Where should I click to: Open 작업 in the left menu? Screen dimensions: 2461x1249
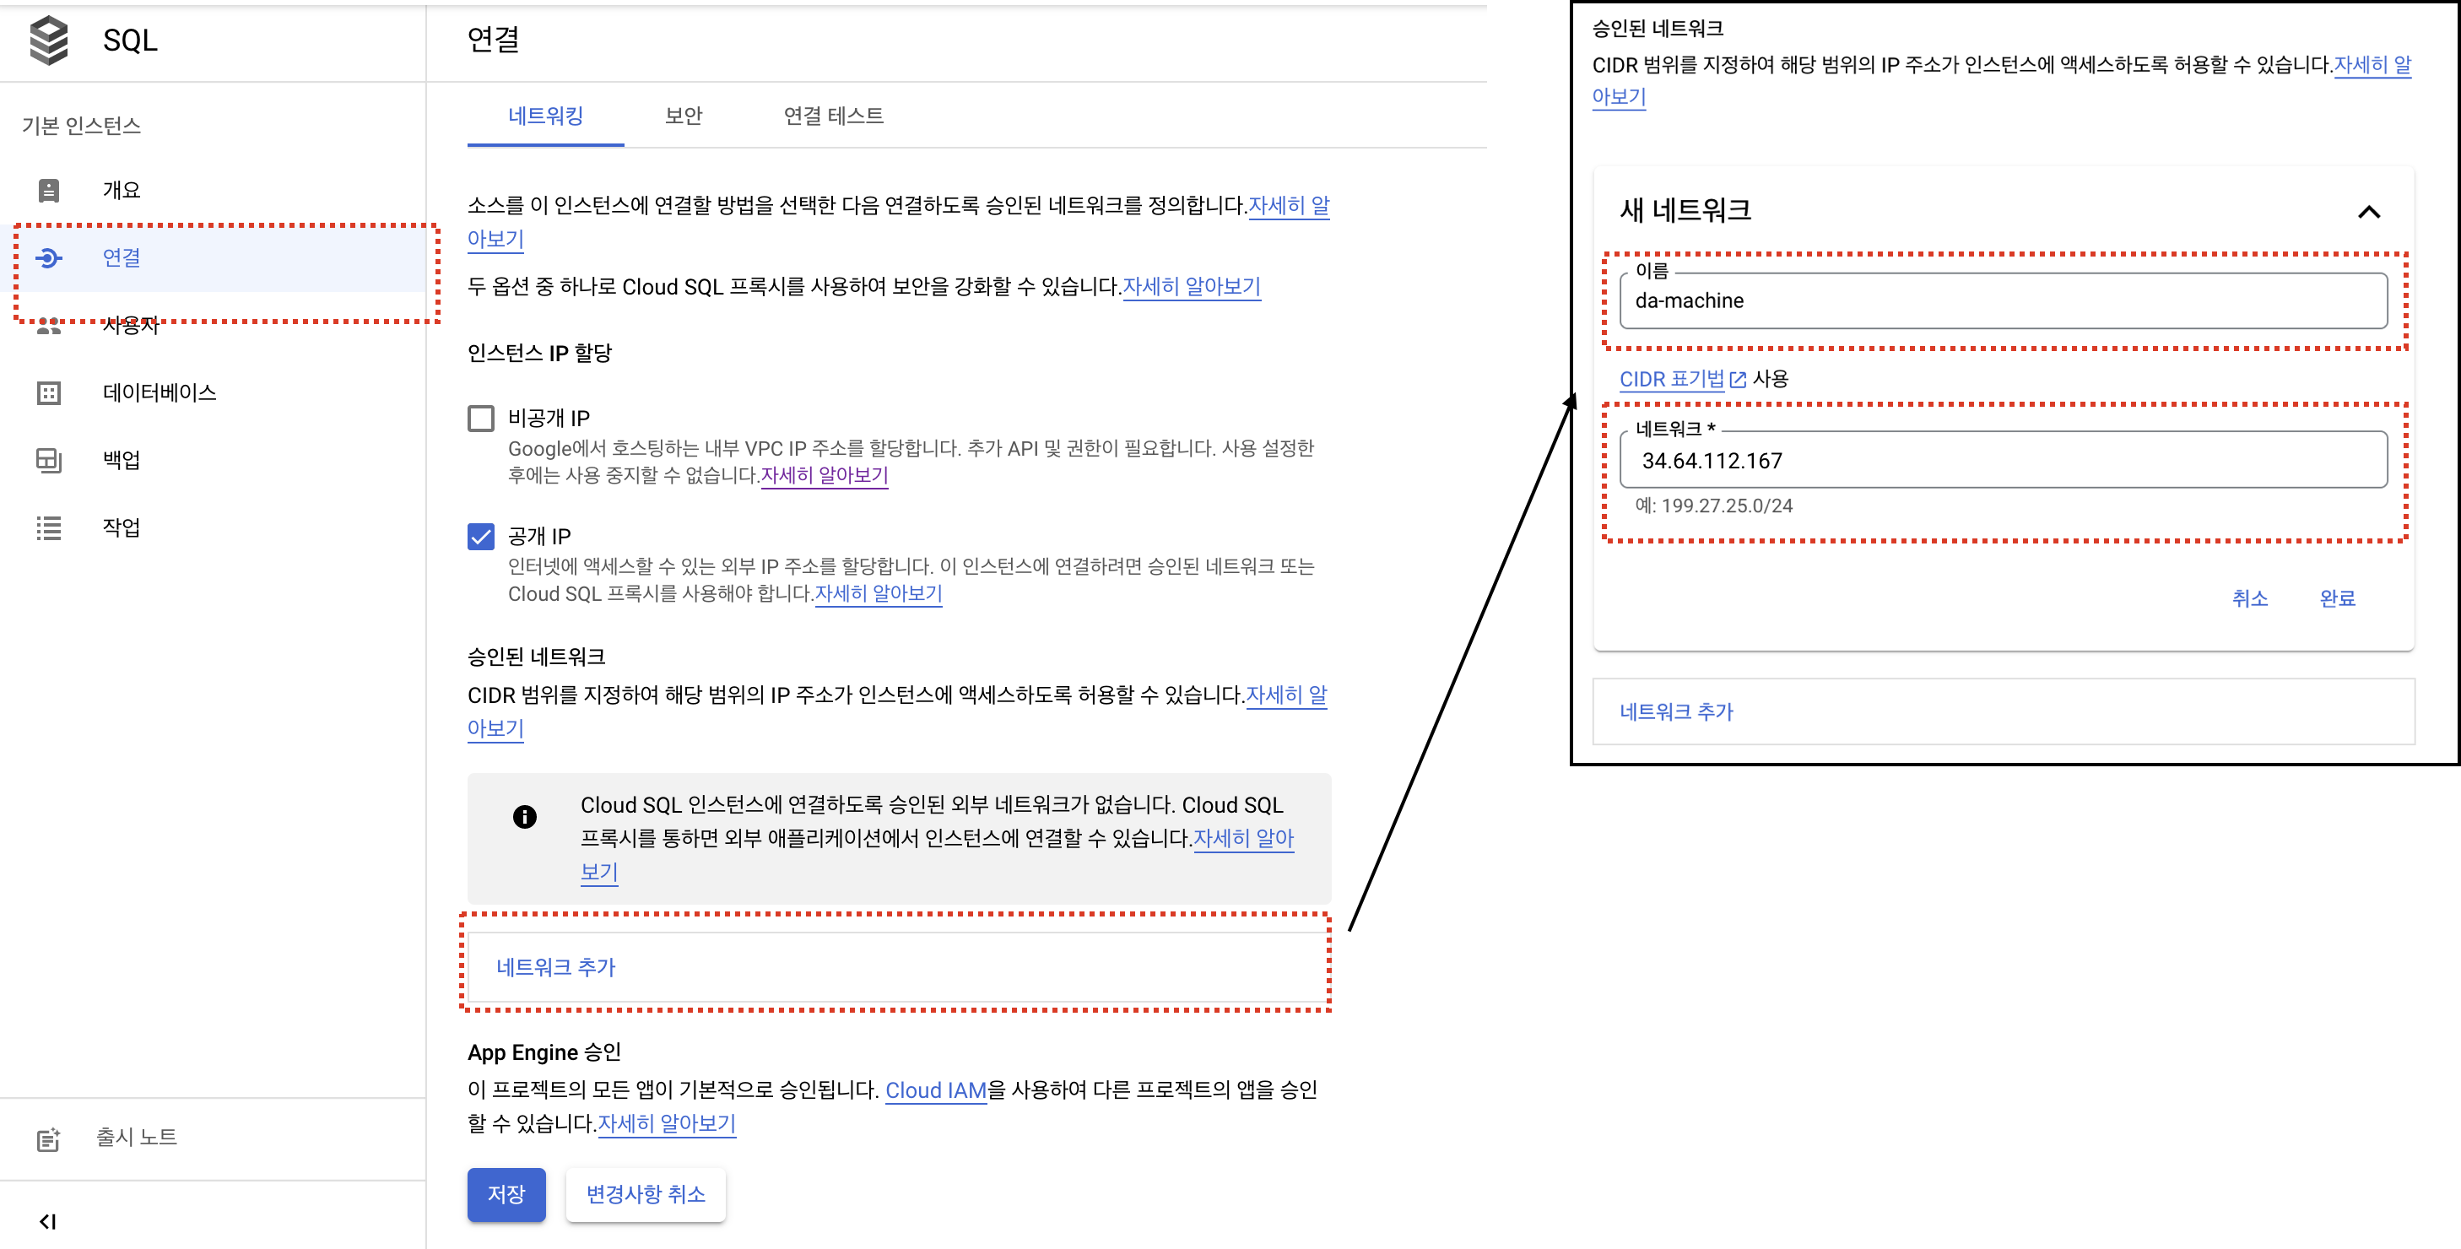pyautogui.click(x=122, y=527)
